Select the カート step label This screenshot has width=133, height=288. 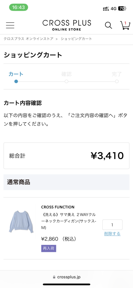(16, 74)
